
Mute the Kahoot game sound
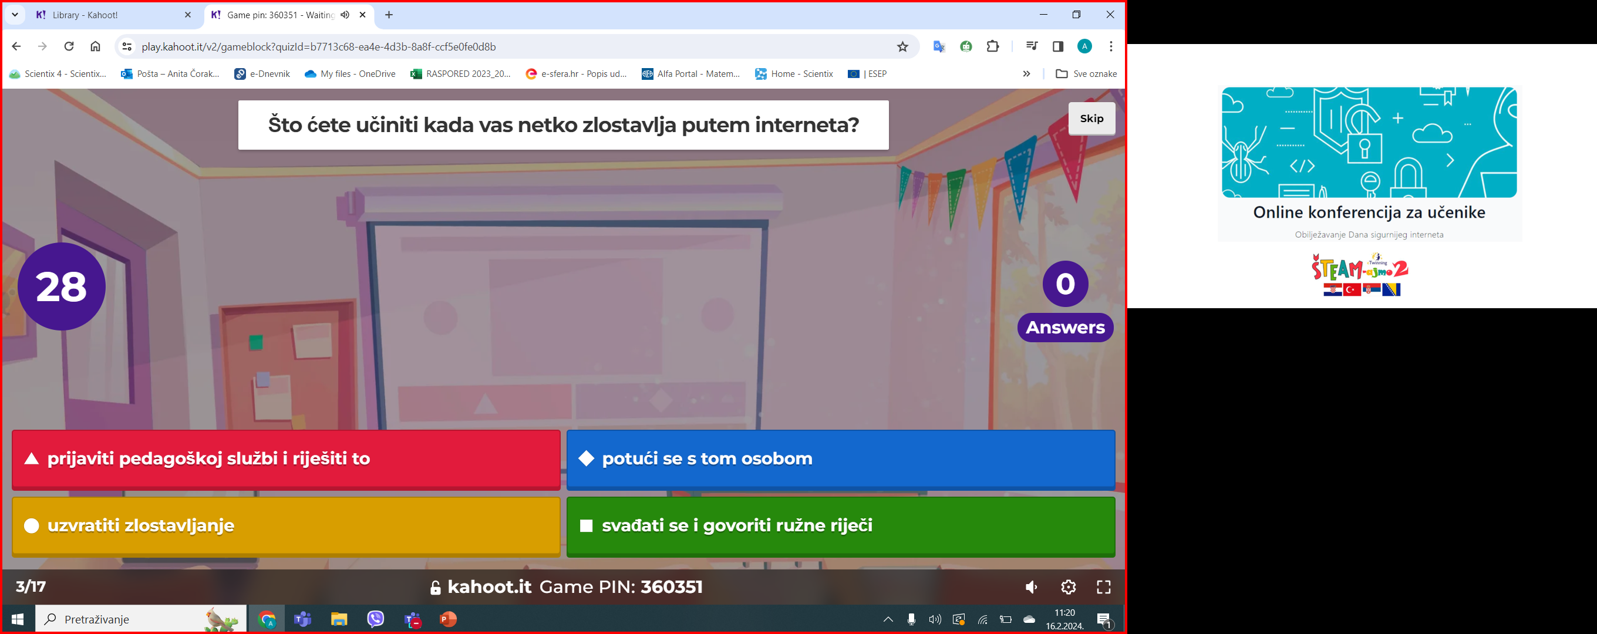pos(1032,587)
